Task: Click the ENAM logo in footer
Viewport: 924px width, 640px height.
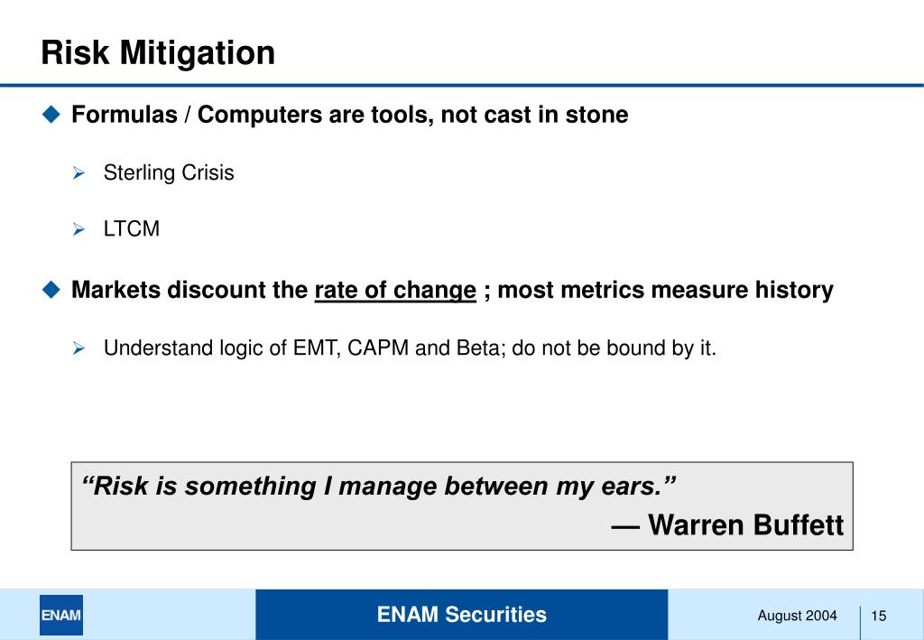Action: coord(61,615)
